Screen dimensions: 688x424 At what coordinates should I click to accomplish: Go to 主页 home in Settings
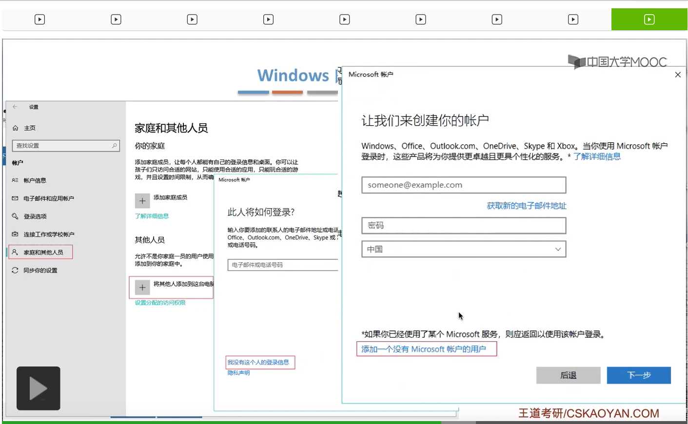pyautogui.click(x=24, y=128)
